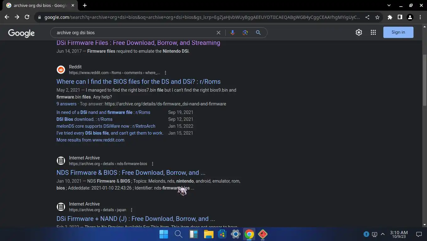Open the 9 answers link

67,104
